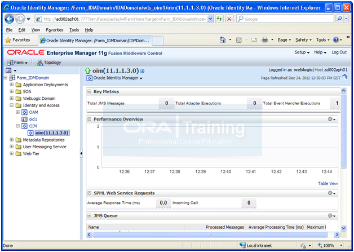This screenshot has height=252, width=354.
Task: Expand the Web Tier folder
Action: tap(11, 153)
